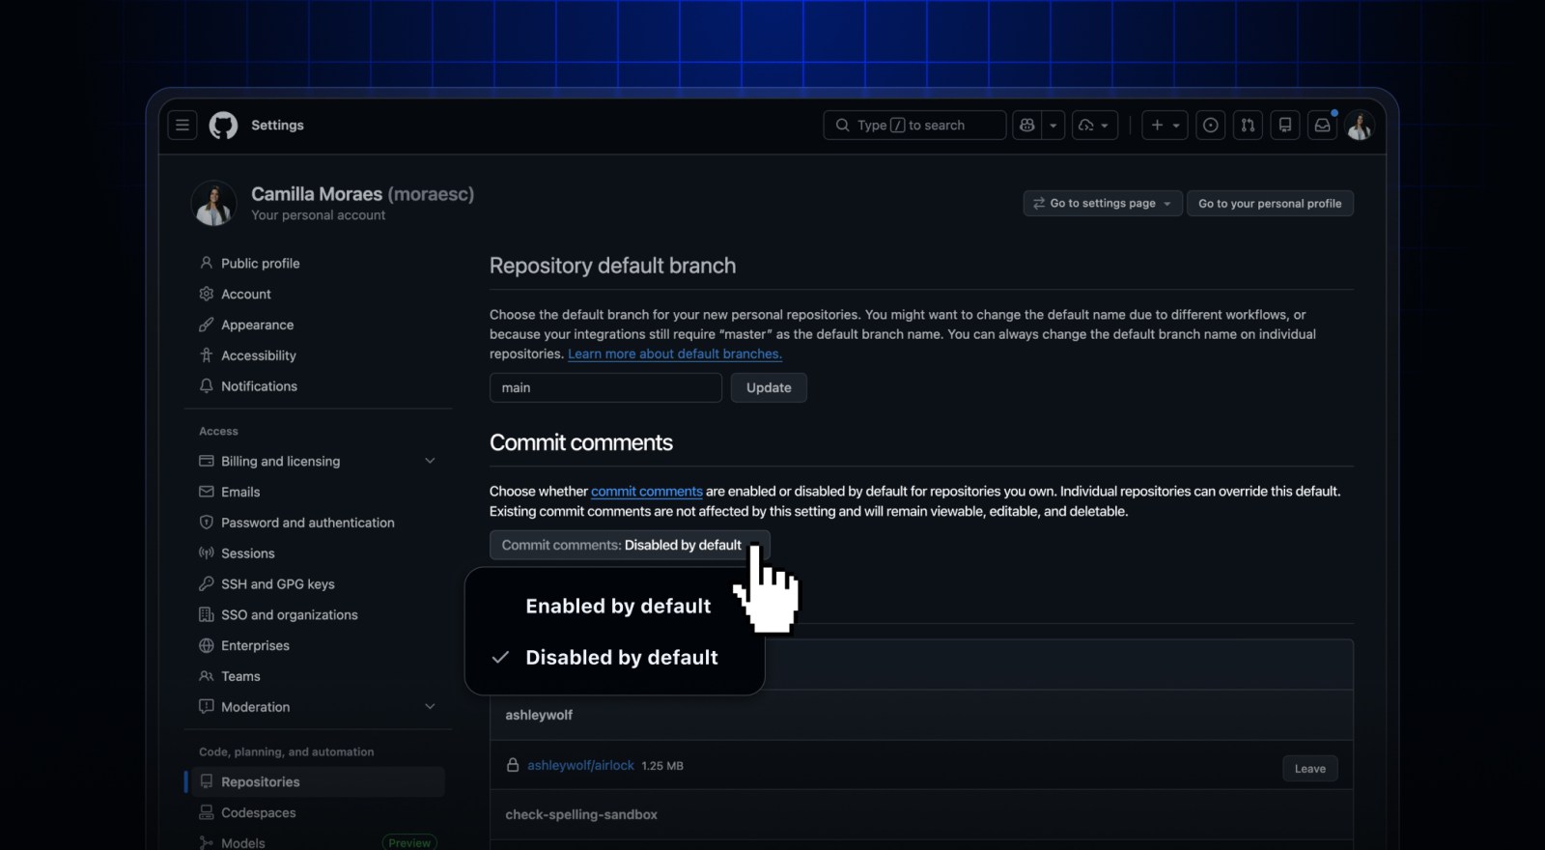This screenshot has height=850, width=1545.
Task: Click the GitHub logo
Action: [223, 126]
